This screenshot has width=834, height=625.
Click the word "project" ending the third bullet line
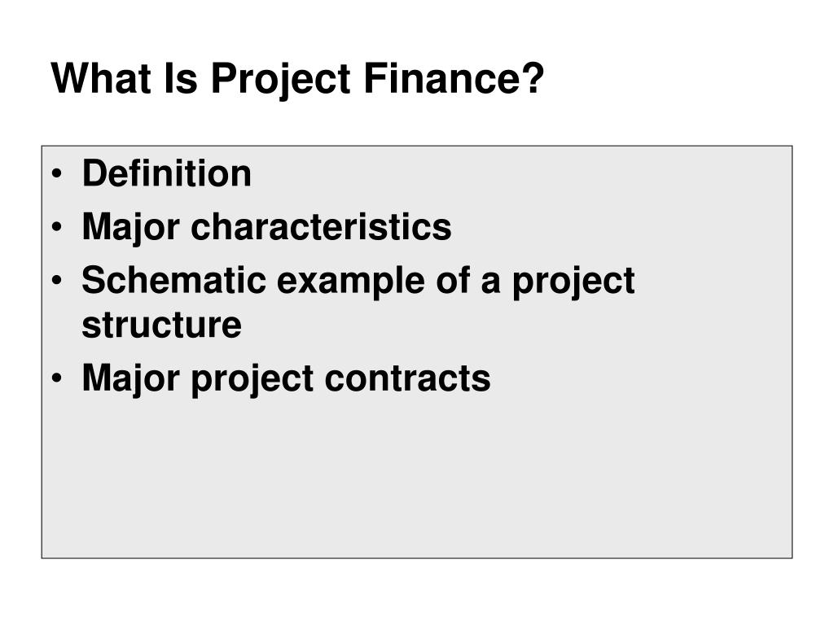573,282
